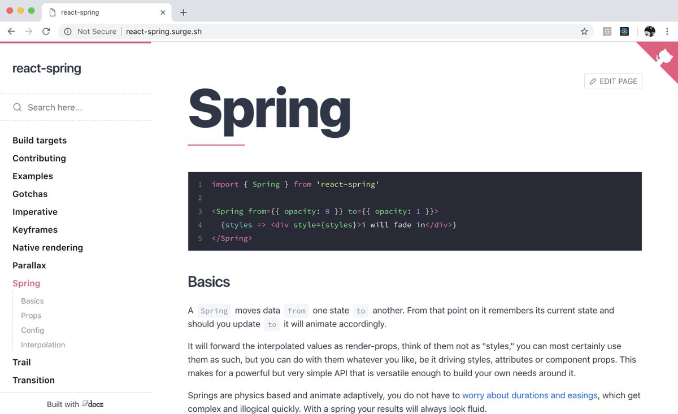Image resolution: width=678 pixels, height=414 pixels.
Task: Click the Edit Page button
Action: coord(613,81)
